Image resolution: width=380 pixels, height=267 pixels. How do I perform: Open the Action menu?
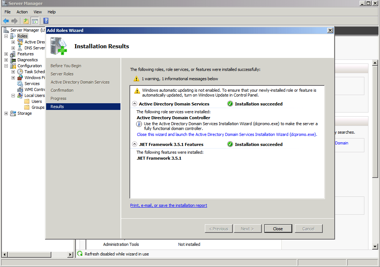coord(22,12)
